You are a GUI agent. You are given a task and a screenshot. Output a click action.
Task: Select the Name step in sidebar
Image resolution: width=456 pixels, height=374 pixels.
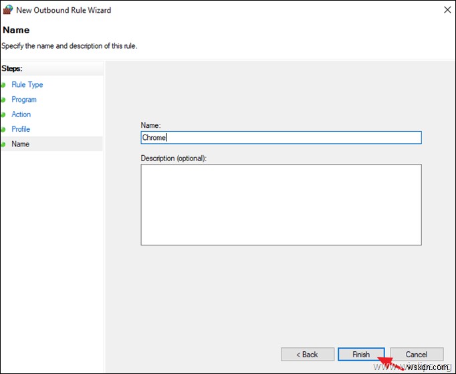click(20, 144)
